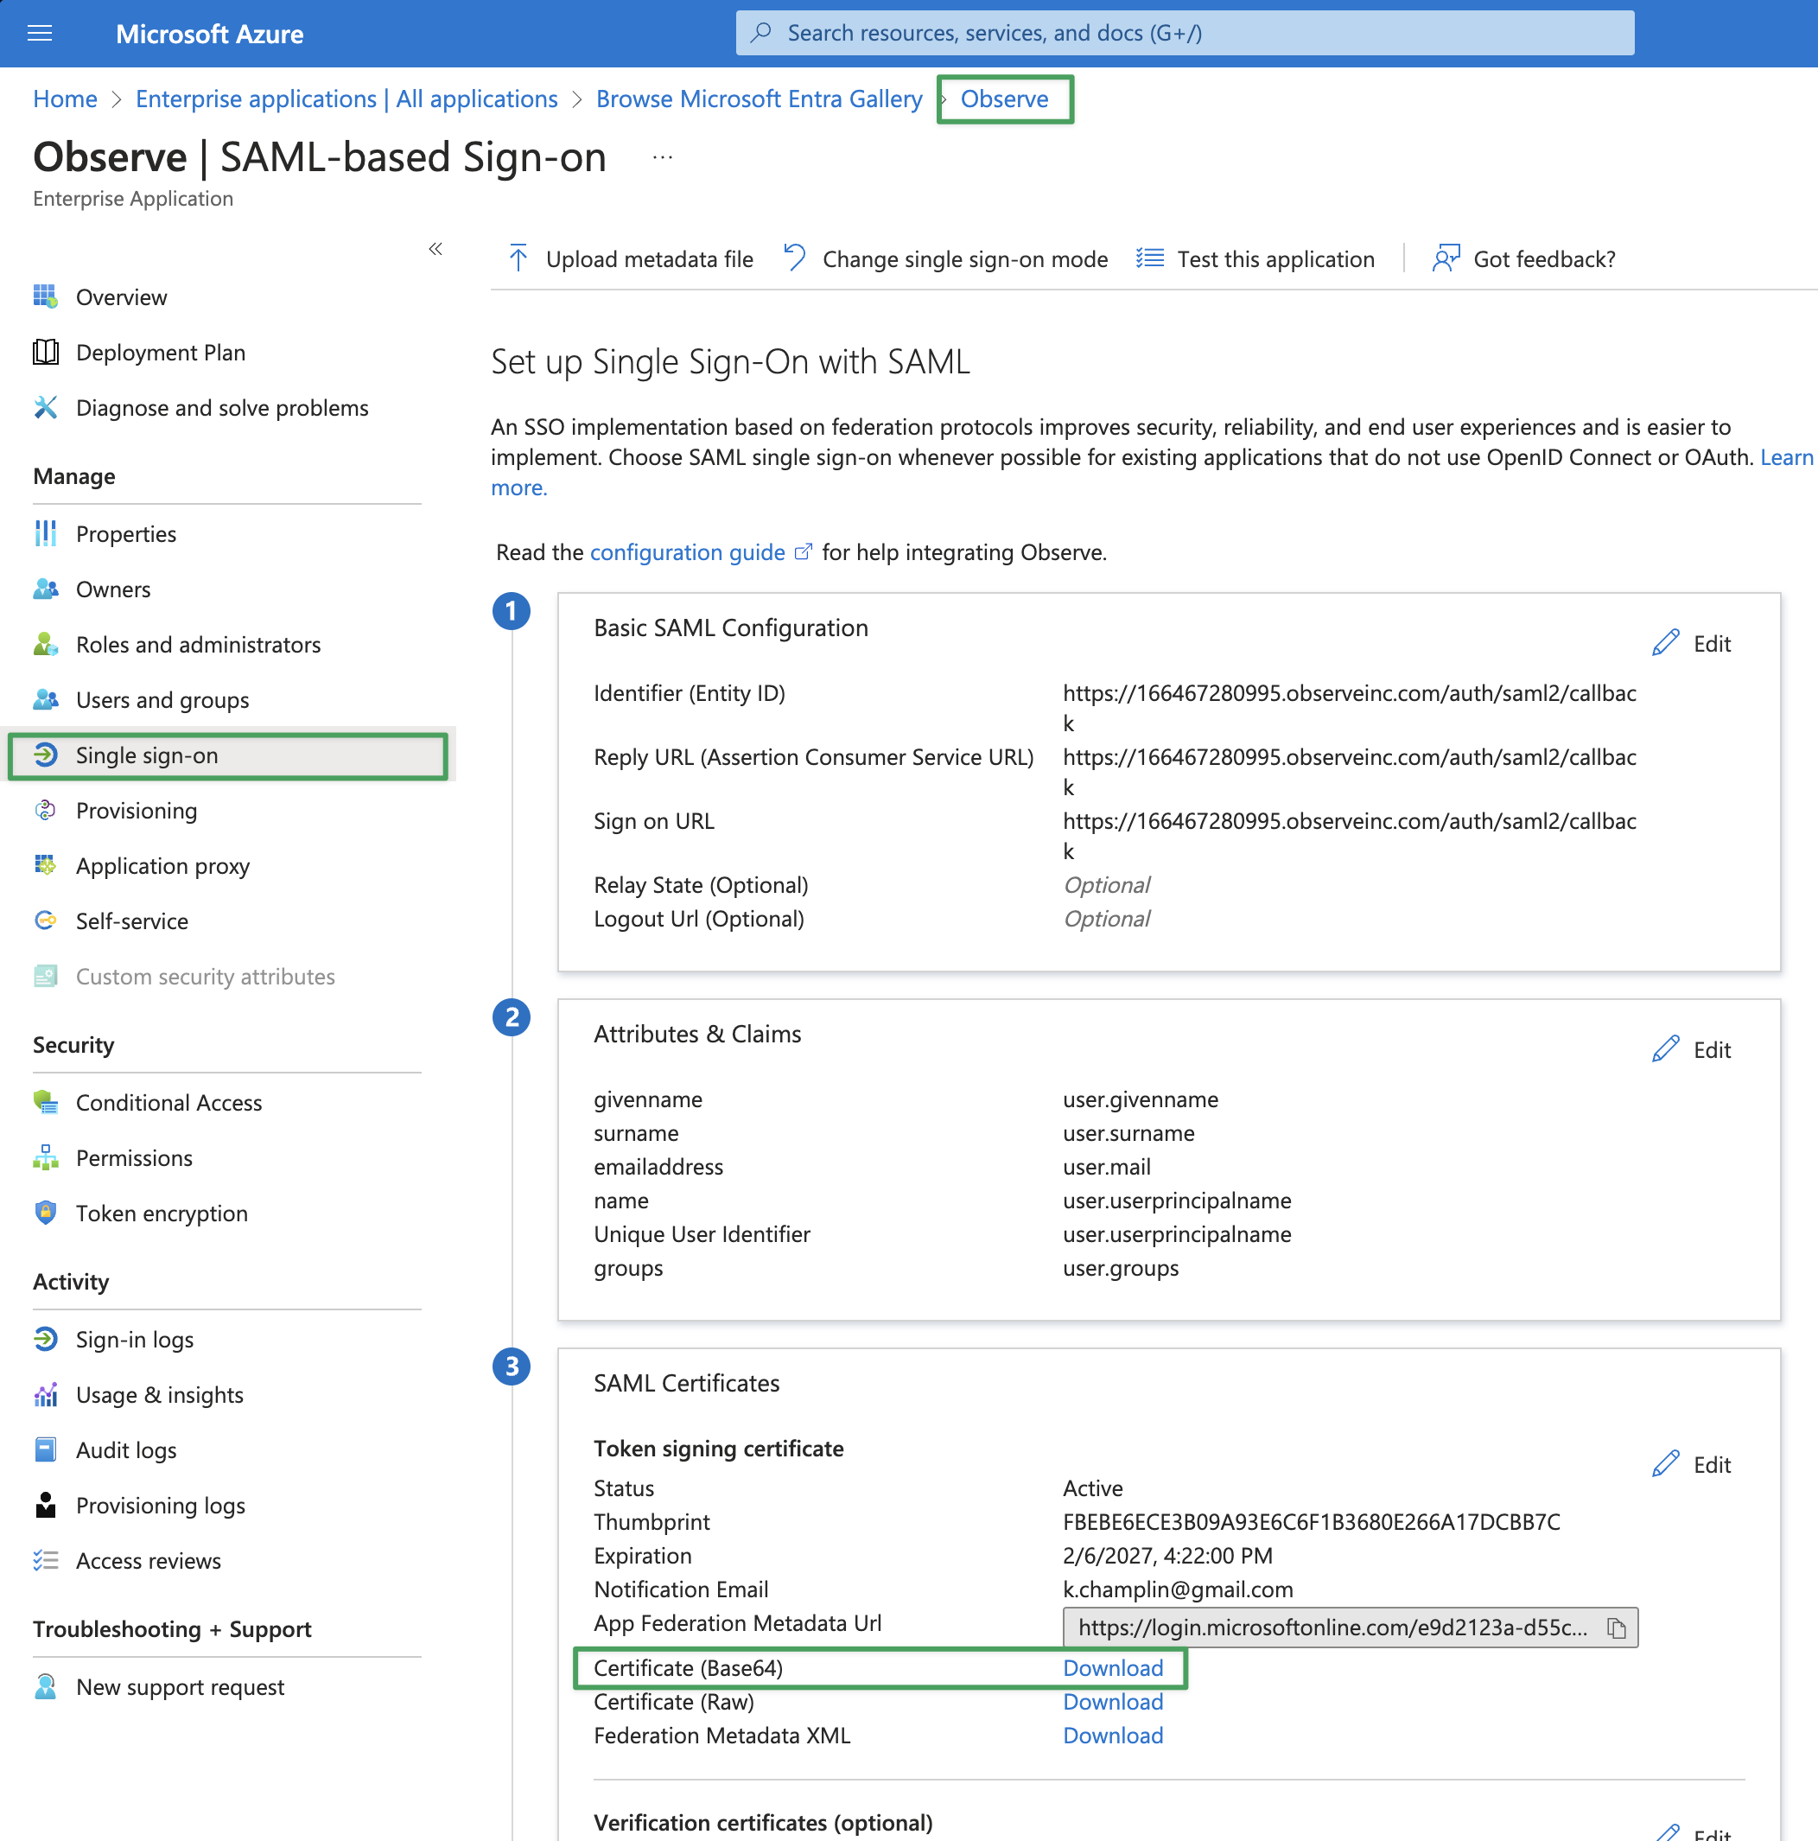The width and height of the screenshot is (1818, 1841).
Task: Download the Federation Metadata XML
Action: [1113, 1736]
